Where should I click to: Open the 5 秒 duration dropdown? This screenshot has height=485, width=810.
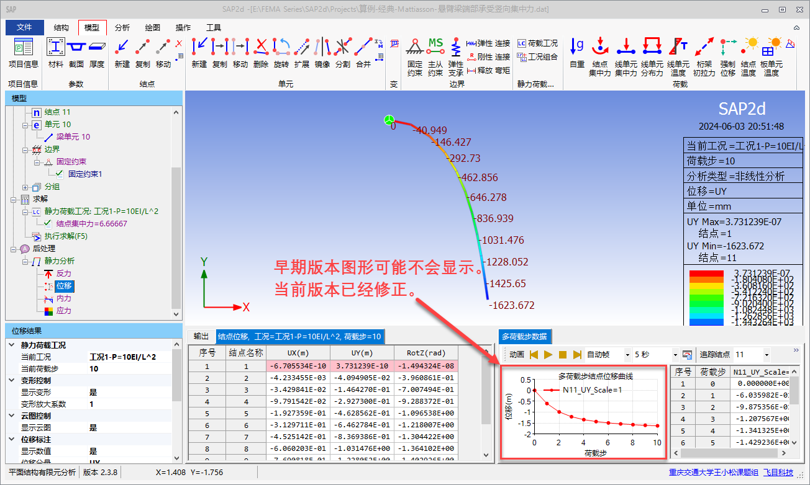[674, 355]
